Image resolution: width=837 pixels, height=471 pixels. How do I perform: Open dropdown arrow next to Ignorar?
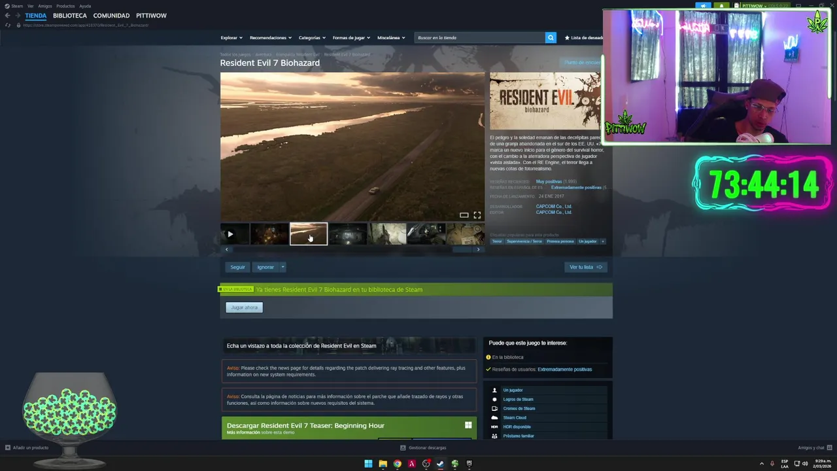click(282, 267)
